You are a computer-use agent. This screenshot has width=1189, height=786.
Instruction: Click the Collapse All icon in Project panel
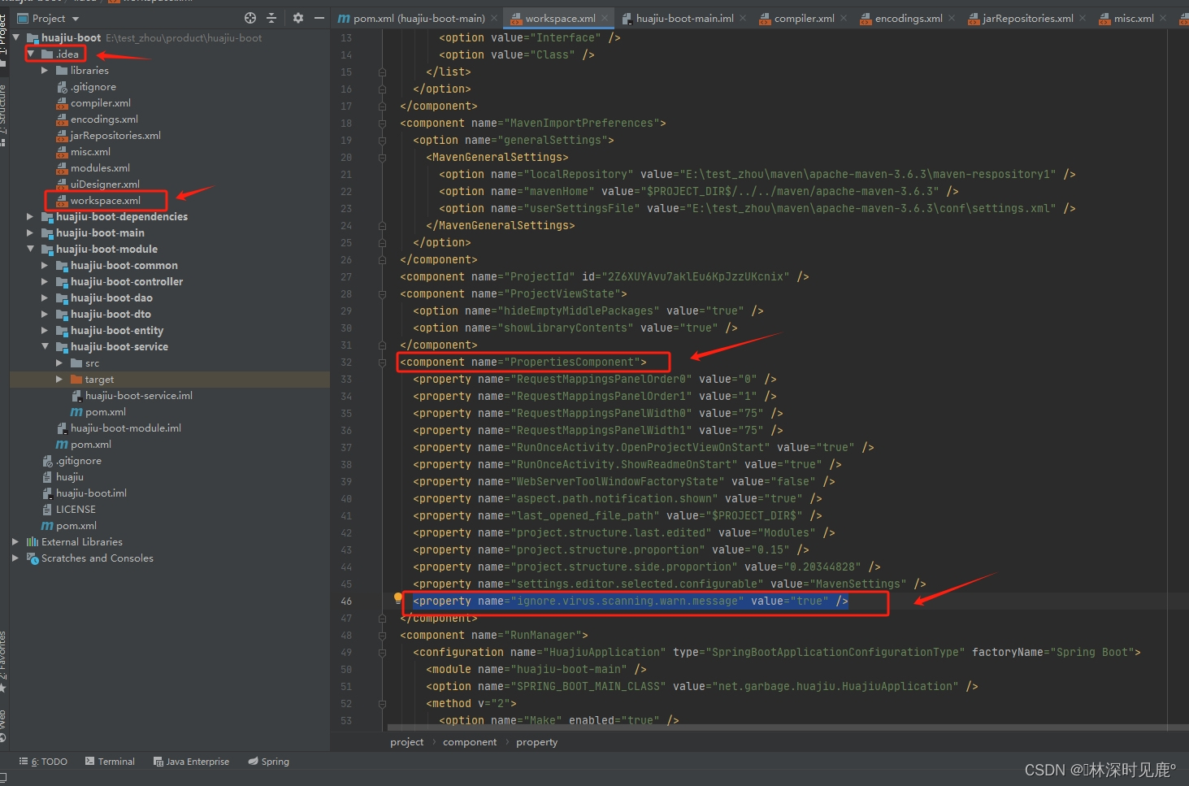coord(271,18)
